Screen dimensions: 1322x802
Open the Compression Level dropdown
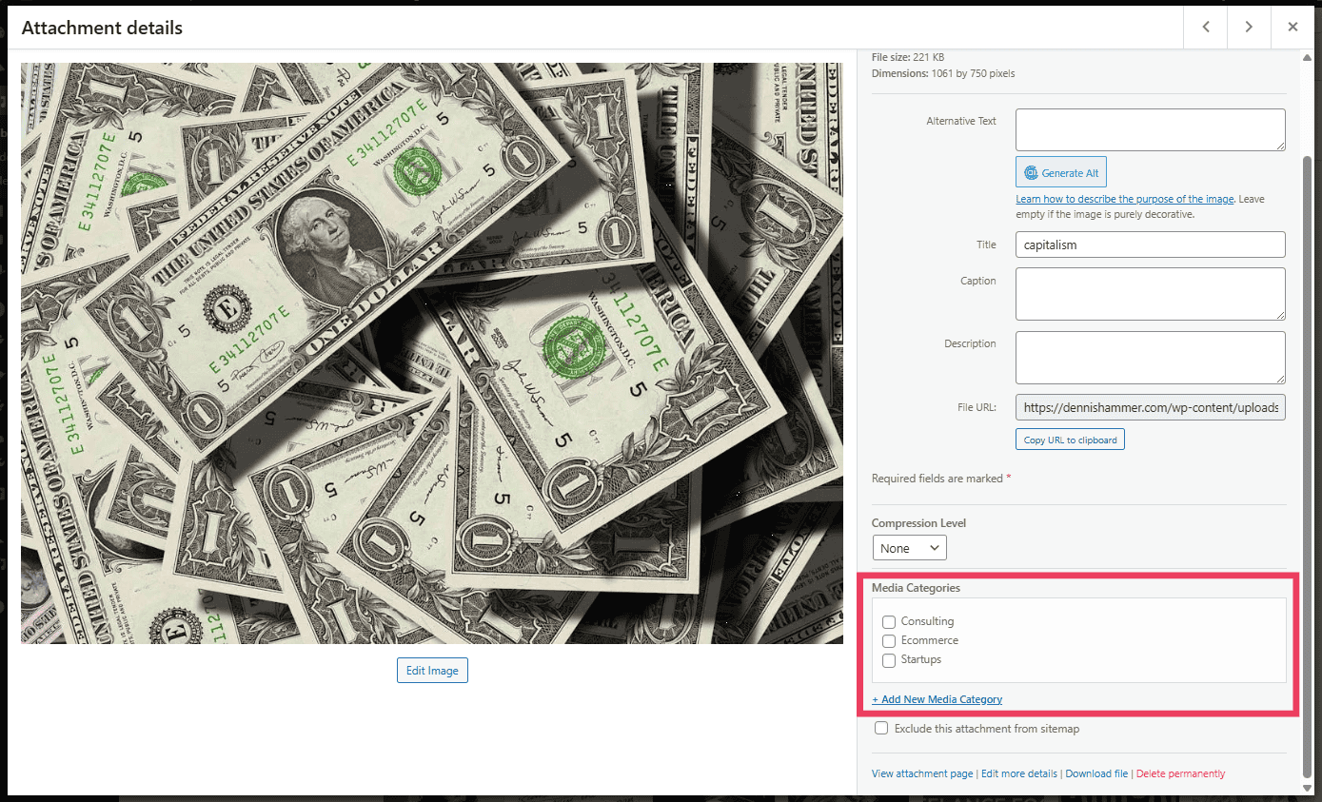[909, 547]
